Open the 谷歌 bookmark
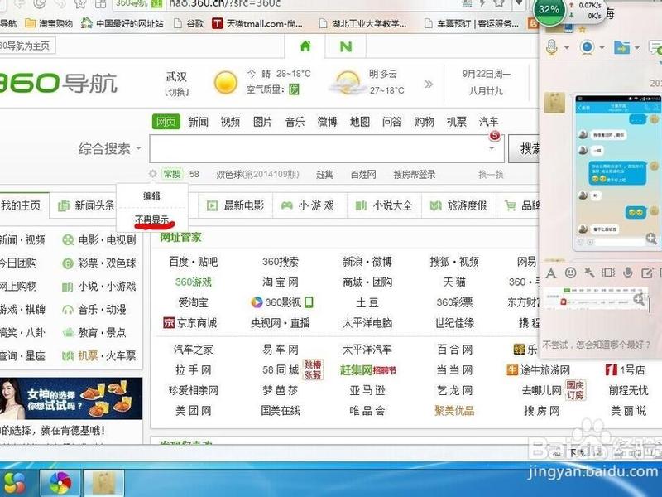Screen dimensions: 662x497 tap(189, 23)
